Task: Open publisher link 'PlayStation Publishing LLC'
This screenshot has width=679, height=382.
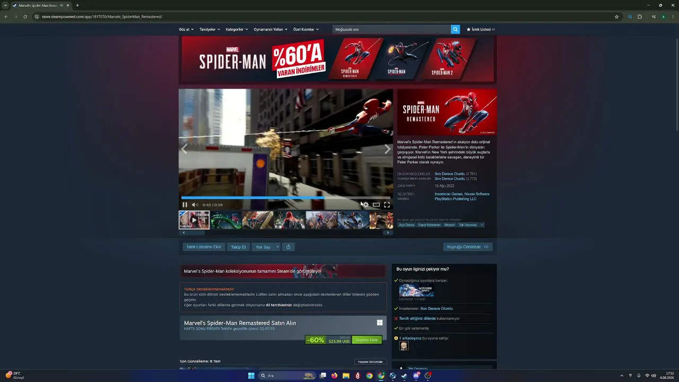Action: click(456, 199)
